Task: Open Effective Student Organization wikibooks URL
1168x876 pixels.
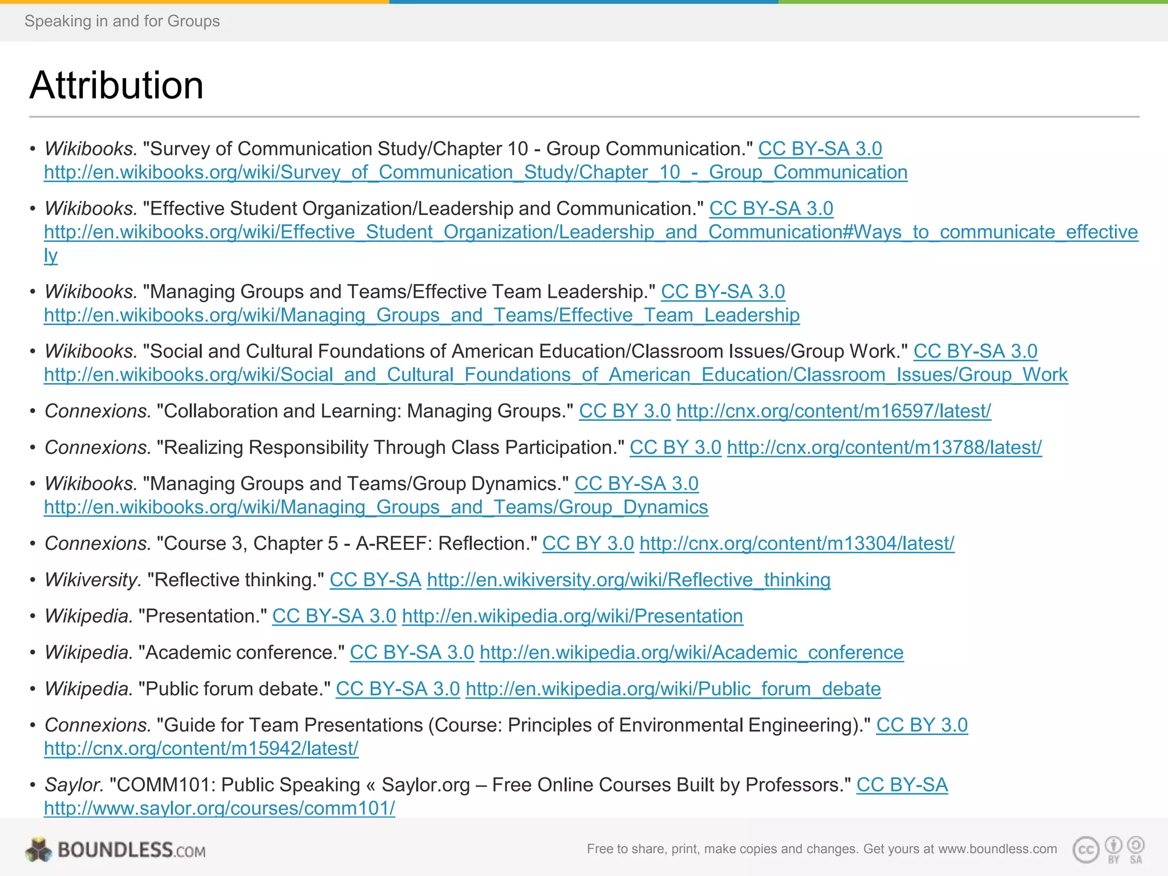Action: [590, 232]
